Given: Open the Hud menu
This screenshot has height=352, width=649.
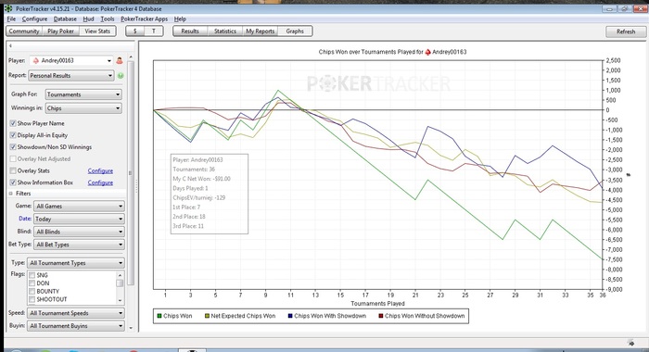Looking at the screenshot, I should tap(89, 19).
